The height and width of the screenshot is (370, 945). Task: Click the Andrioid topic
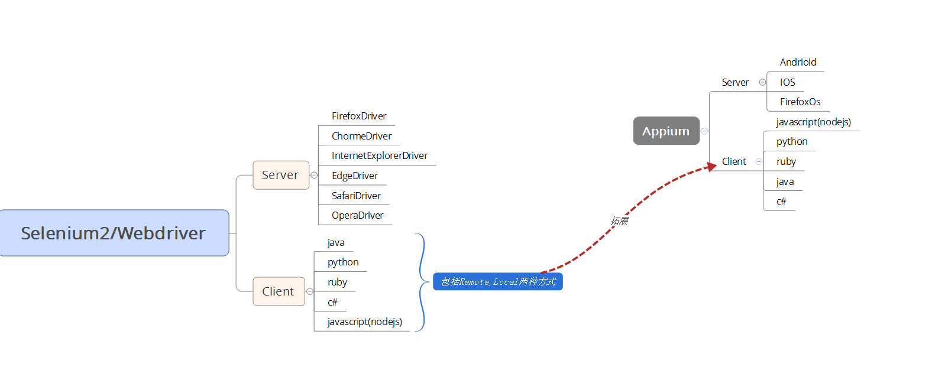pos(798,62)
